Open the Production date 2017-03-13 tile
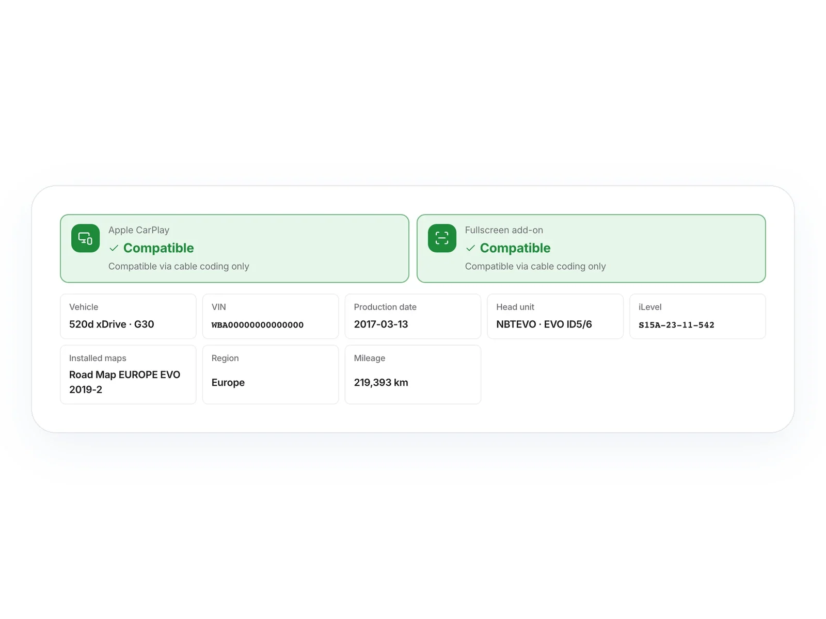826x619 pixels. [x=413, y=316]
